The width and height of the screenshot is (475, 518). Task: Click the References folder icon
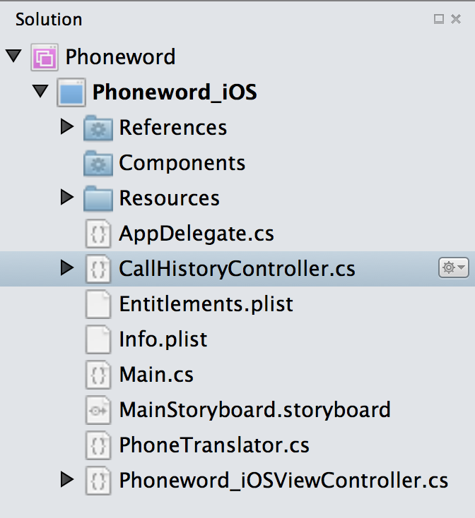tap(98, 128)
